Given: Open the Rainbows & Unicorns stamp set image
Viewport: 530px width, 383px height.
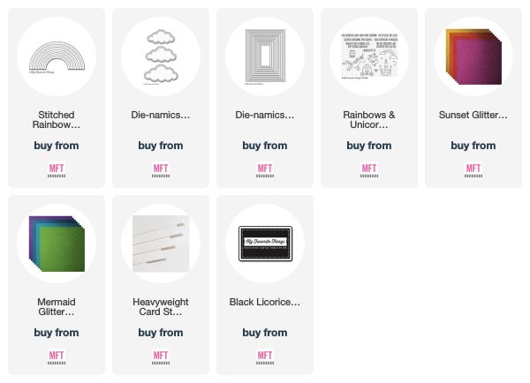Looking at the screenshot, I should [369, 56].
